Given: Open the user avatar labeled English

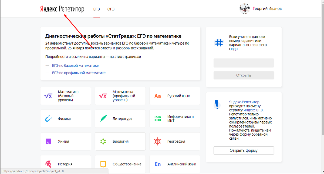Looking at the screenshot, I should (245, 9).
